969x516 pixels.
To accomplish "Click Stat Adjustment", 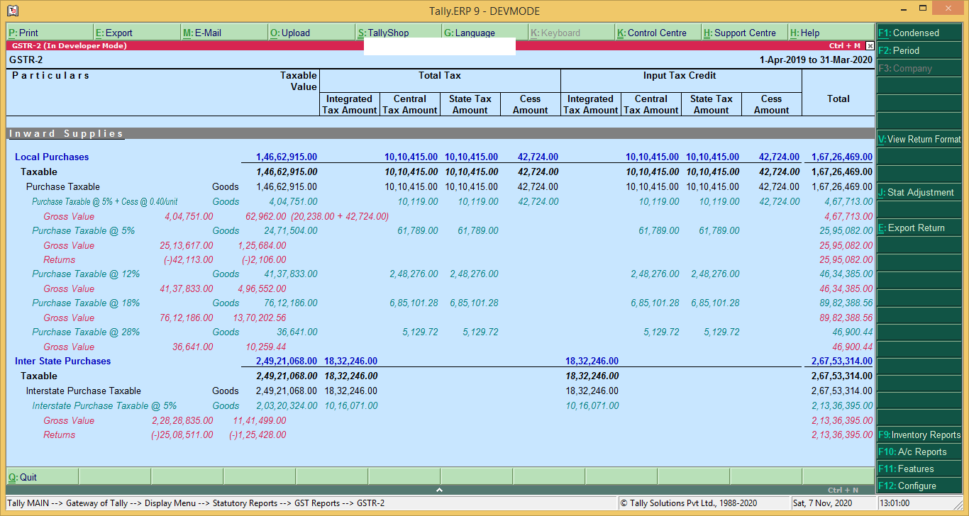I will (x=919, y=192).
